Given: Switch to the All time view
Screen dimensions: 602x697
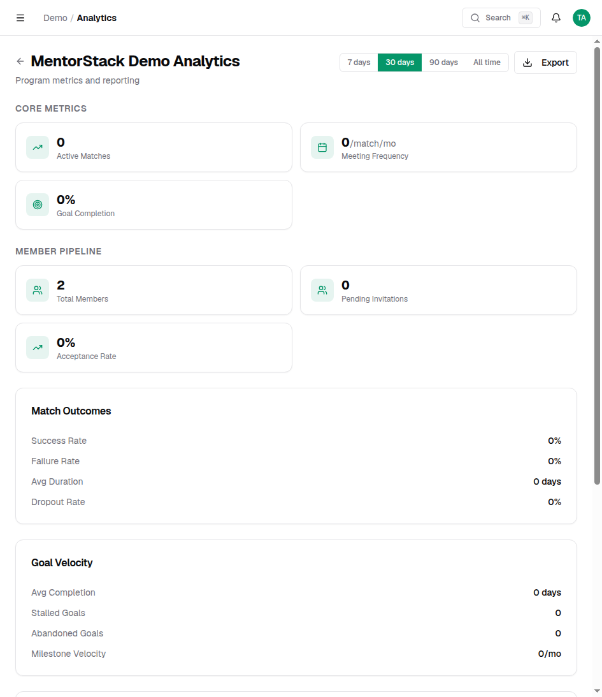Looking at the screenshot, I should [487, 62].
